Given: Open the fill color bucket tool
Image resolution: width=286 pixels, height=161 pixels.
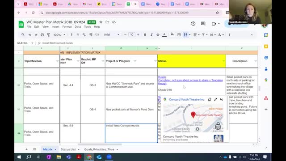Looking at the screenshot, I should point(172,34).
